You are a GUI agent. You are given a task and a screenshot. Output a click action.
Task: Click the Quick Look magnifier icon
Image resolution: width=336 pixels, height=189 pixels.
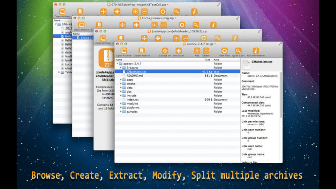point(238,51)
